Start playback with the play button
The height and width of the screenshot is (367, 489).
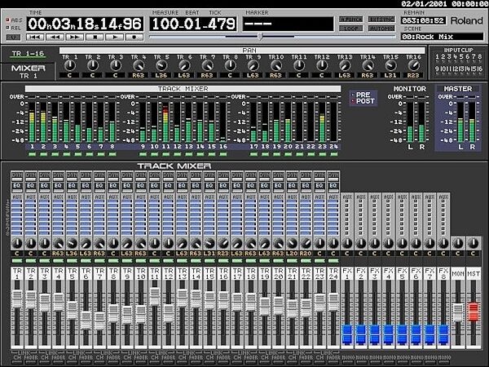114,38
